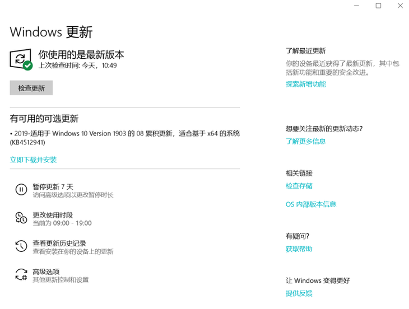This screenshot has height=309, width=409.
Task: Open the OS 内部版本信息 link
Action: coord(311,204)
